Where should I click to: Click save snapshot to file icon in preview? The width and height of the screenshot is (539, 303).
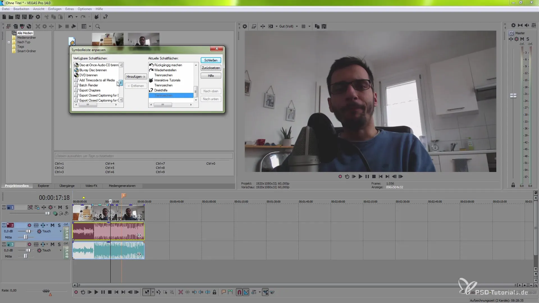(324, 26)
